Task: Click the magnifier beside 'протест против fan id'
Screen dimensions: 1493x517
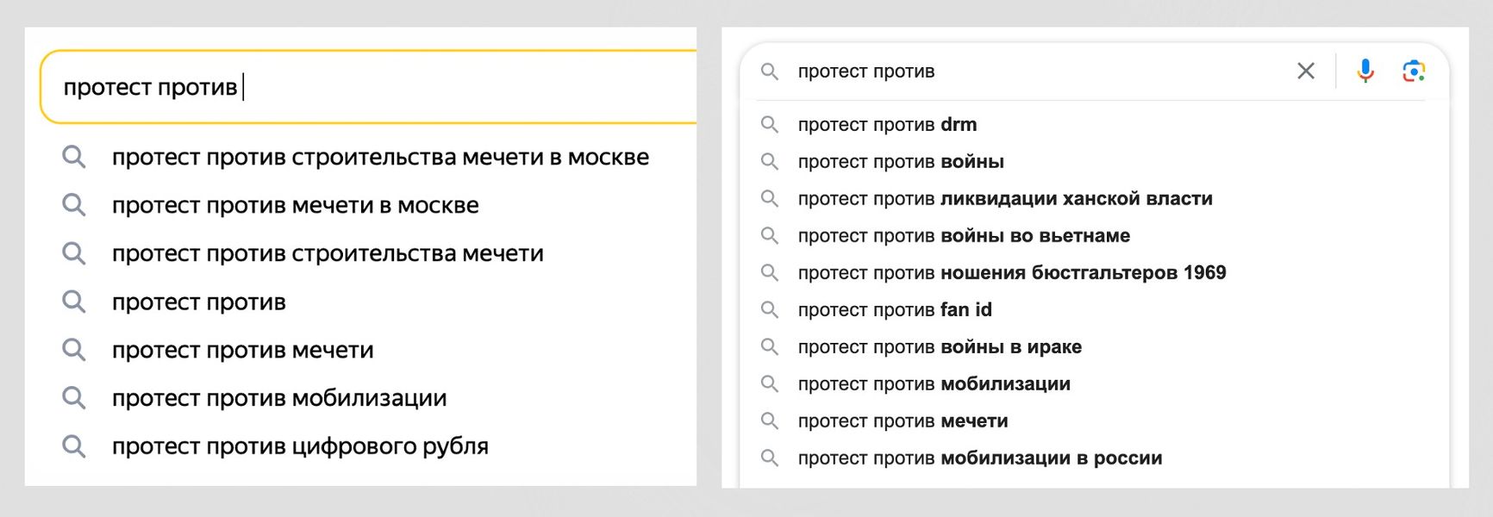Action: point(770,309)
